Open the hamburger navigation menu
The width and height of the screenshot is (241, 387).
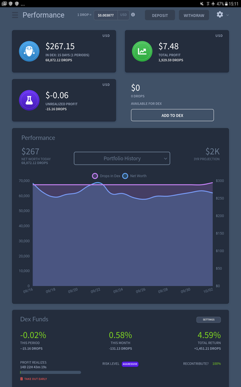tap(15, 15)
